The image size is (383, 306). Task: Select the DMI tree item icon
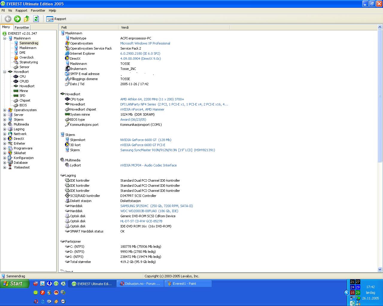click(16, 53)
